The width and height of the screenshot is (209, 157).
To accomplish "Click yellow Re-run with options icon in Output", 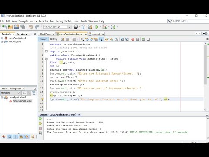I will (40, 124).
